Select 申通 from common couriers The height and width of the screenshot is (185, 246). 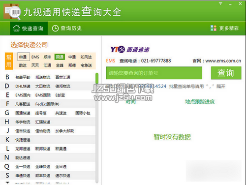(x=24, y=57)
